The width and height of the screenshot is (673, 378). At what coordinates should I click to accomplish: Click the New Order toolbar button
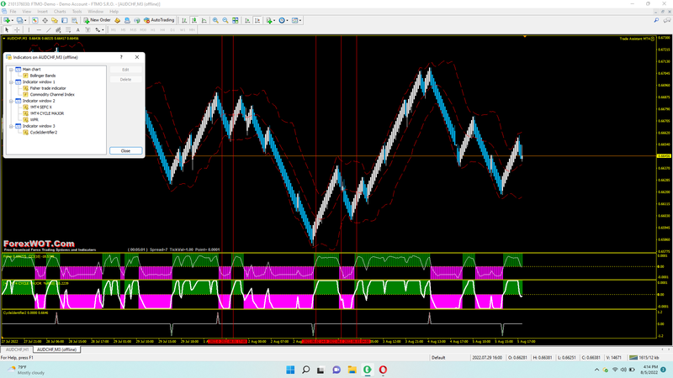click(x=97, y=19)
